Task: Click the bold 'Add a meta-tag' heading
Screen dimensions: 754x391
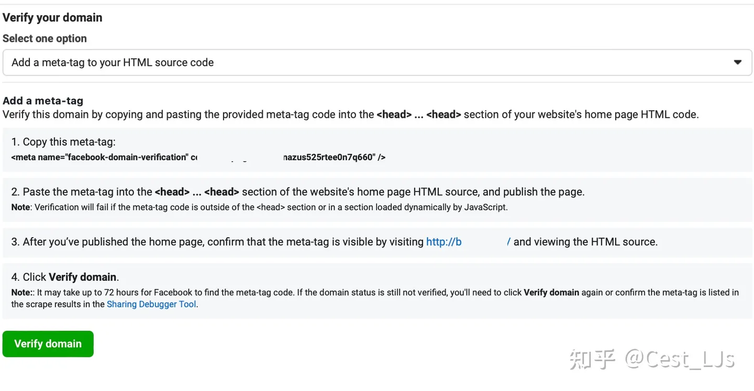Action: coord(43,101)
